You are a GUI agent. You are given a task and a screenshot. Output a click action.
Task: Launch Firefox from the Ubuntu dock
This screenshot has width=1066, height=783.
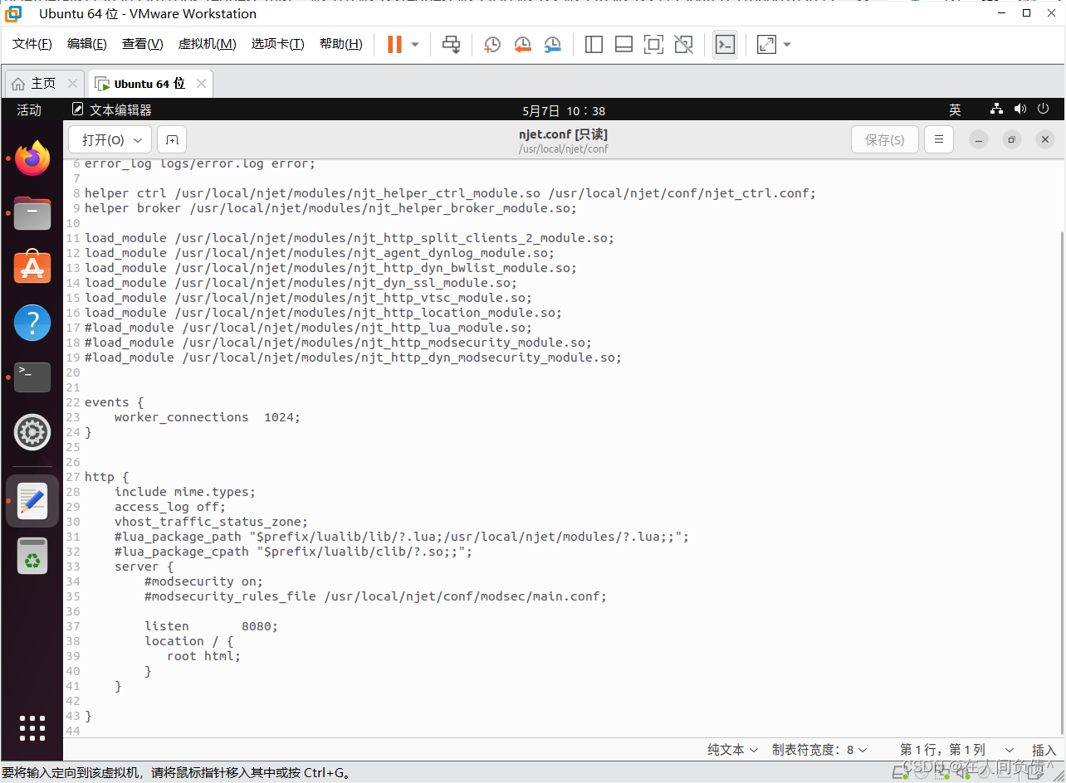coord(32,158)
